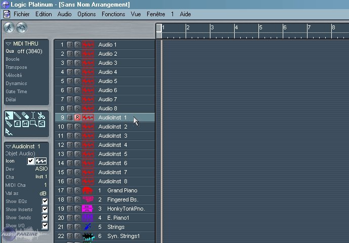The height and width of the screenshot is (243, 349).
Task: Open the Cha Inst 1 channel selector
Action: coord(41,177)
